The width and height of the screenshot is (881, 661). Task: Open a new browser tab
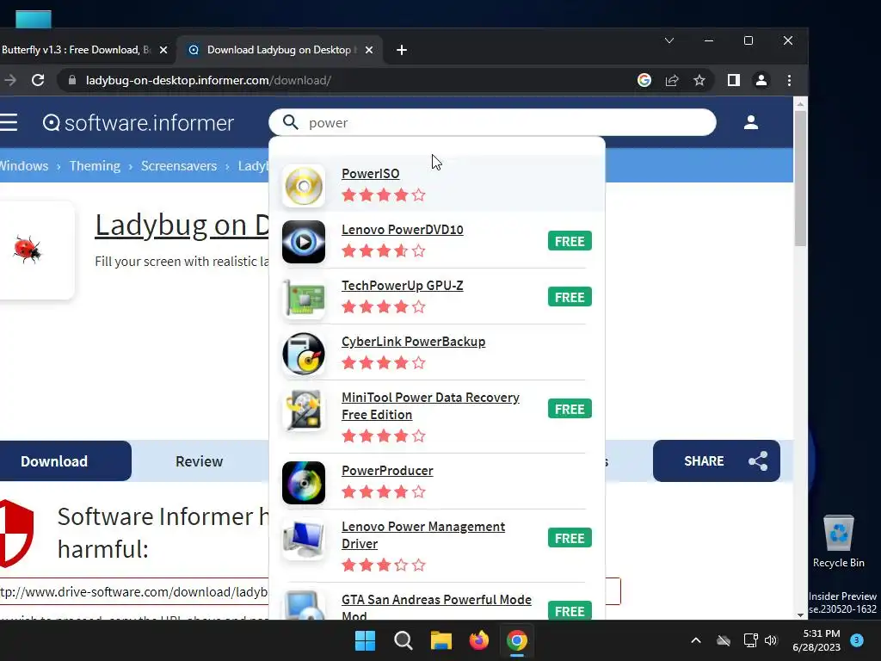[401, 50]
